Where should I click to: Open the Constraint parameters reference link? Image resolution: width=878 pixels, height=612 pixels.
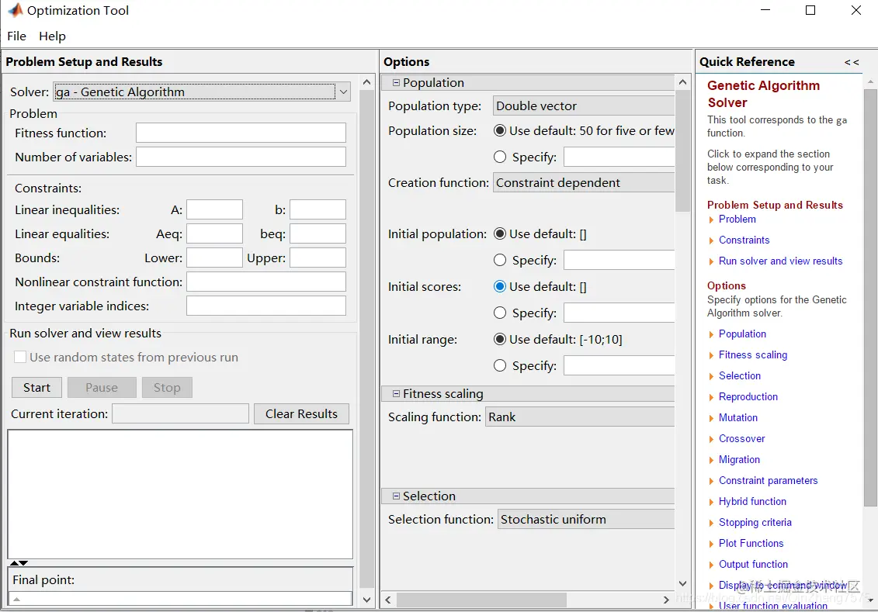(769, 481)
